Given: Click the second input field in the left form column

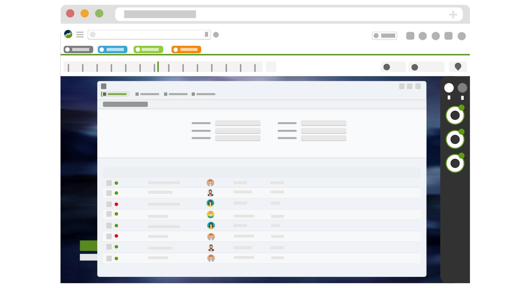Looking at the screenshot, I should tap(238, 131).
